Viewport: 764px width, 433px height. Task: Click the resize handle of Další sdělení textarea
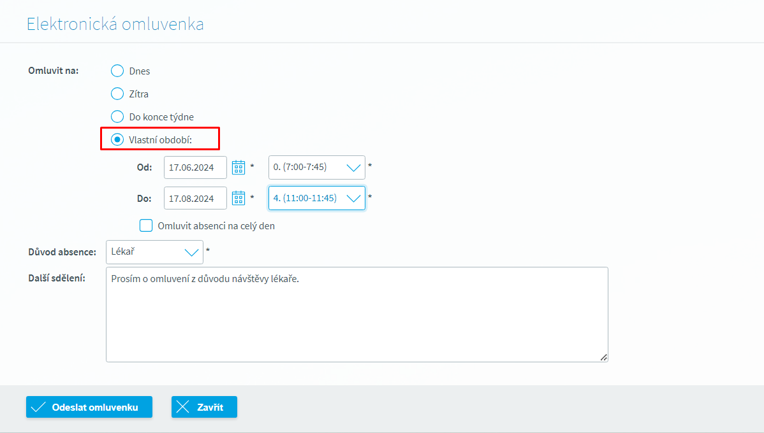(x=603, y=357)
